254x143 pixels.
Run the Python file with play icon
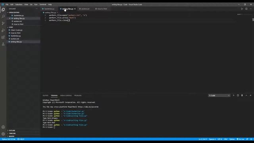click(x=242, y=9)
